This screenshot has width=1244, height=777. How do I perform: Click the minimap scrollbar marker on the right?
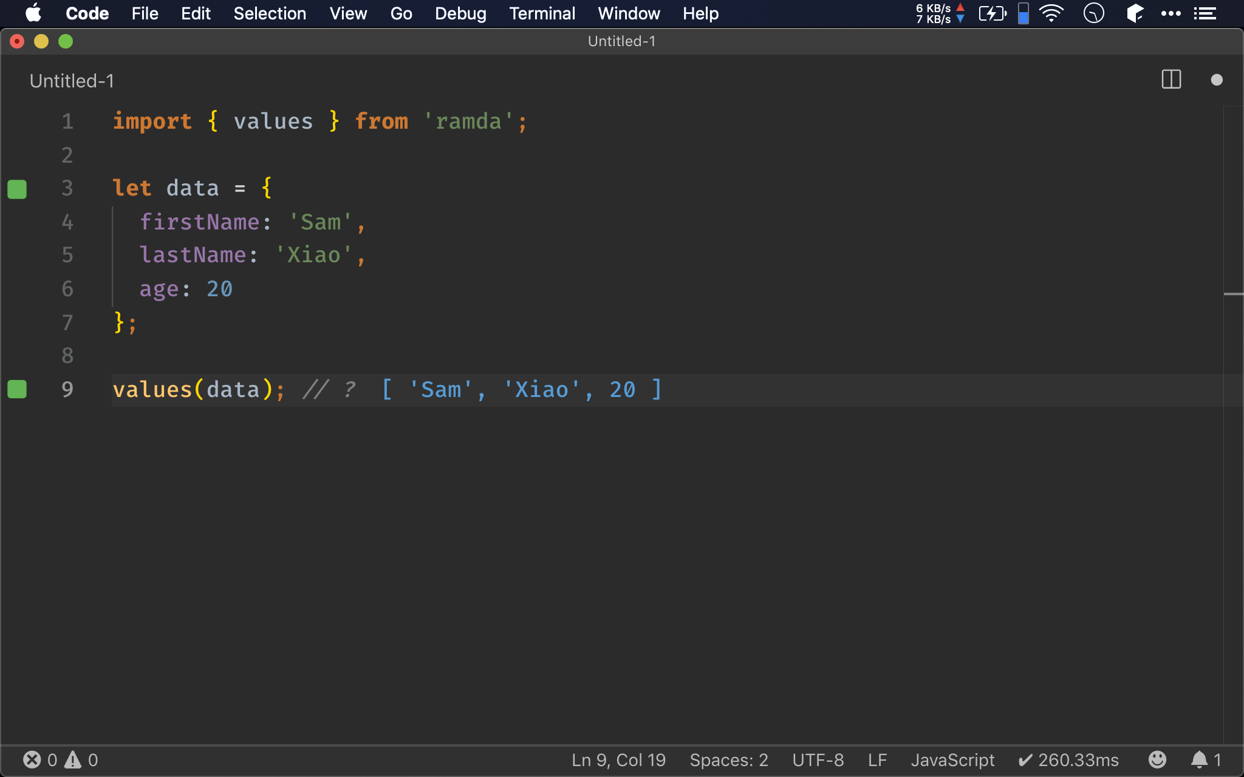[x=1233, y=294]
